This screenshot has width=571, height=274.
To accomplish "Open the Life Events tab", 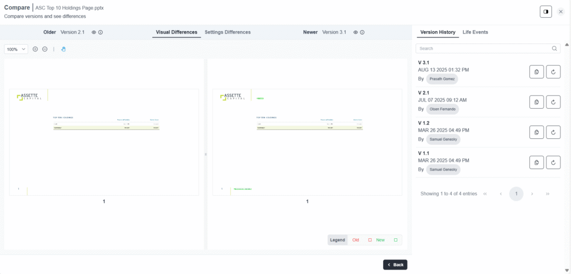I will (x=475, y=32).
